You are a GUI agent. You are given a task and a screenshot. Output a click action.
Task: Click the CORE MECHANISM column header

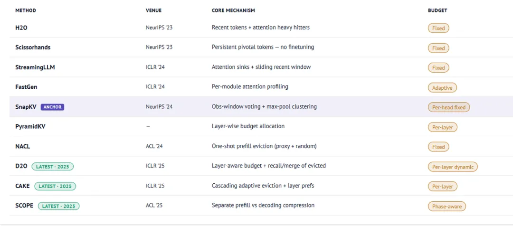point(233,10)
